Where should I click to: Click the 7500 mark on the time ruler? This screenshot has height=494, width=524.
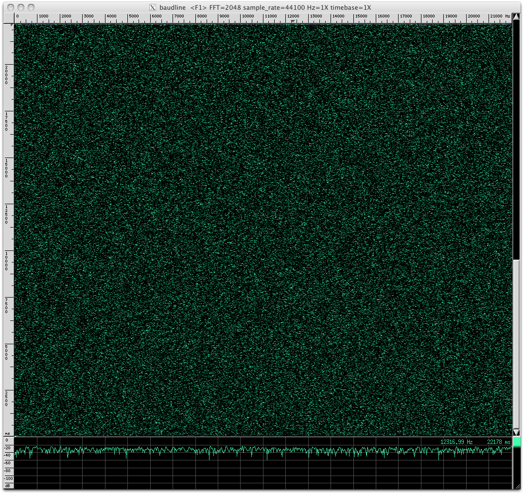[x=6, y=306]
